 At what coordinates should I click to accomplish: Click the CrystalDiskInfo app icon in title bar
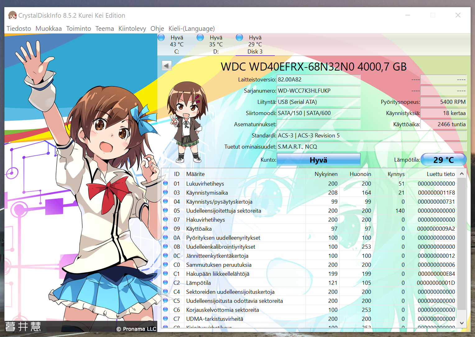click(12, 15)
